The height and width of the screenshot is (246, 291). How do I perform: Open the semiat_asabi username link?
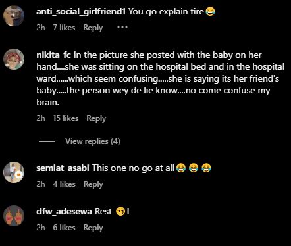coord(63,168)
